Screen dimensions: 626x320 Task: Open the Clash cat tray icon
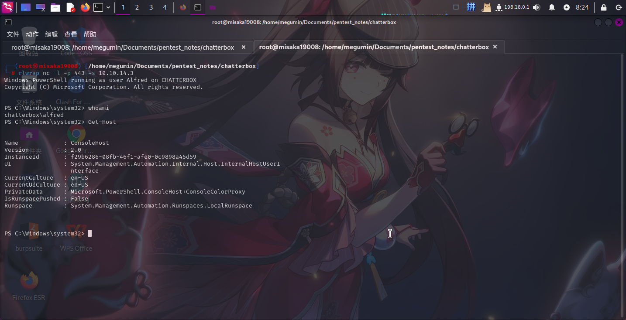tap(486, 7)
